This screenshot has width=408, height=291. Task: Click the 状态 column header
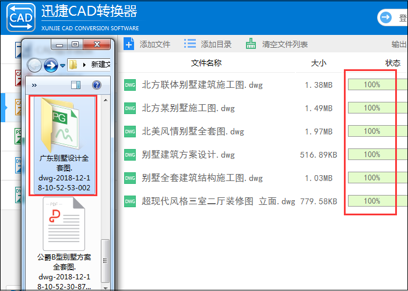393,63
